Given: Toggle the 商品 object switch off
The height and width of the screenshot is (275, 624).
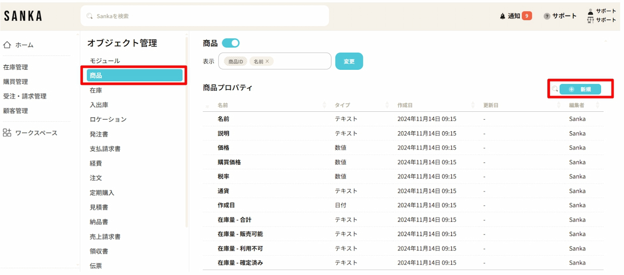Looking at the screenshot, I should (231, 43).
